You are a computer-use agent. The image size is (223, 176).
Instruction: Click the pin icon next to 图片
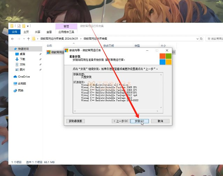pyautogui.click(x=41, y=70)
